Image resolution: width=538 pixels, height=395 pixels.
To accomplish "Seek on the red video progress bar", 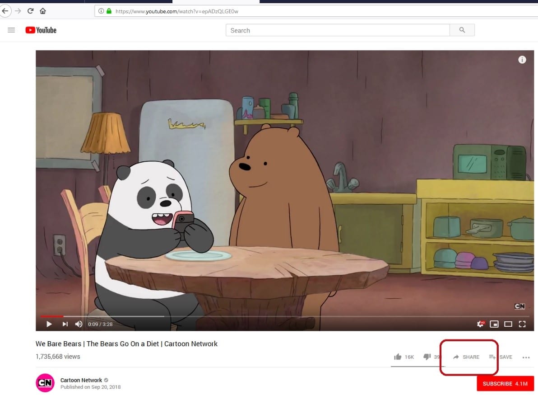I will (x=285, y=316).
